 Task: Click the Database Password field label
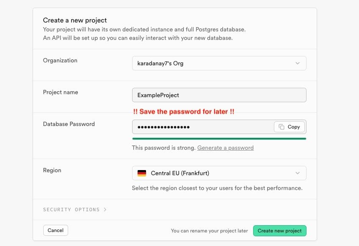[x=69, y=124]
